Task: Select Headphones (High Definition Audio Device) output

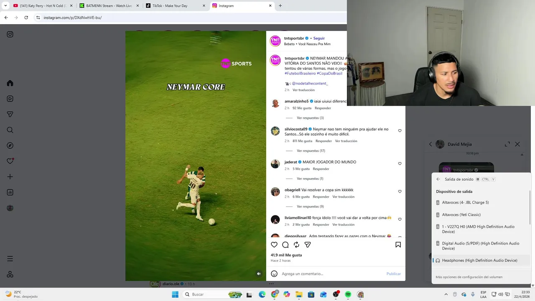Action: [481, 260]
